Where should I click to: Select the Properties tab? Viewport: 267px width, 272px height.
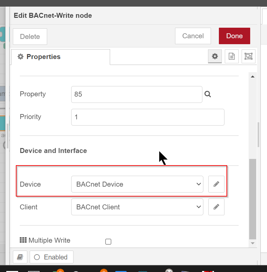pos(61,57)
